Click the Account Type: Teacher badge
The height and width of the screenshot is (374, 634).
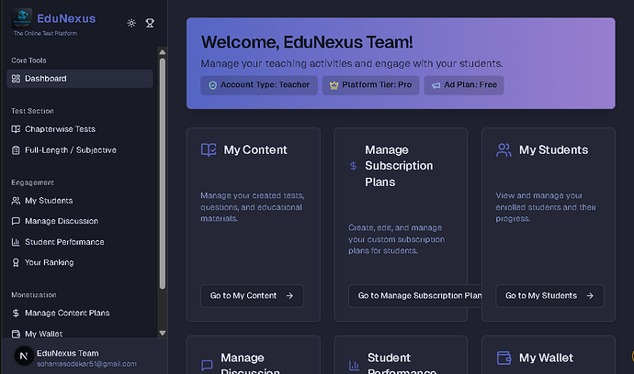(x=259, y=85)
